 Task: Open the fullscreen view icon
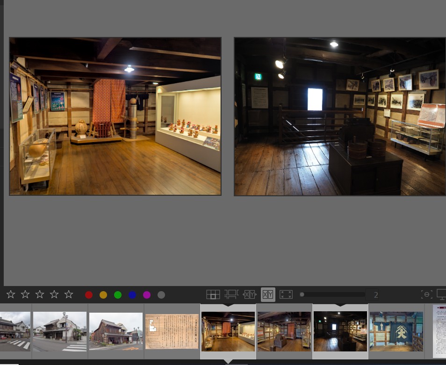click(286, 294)
